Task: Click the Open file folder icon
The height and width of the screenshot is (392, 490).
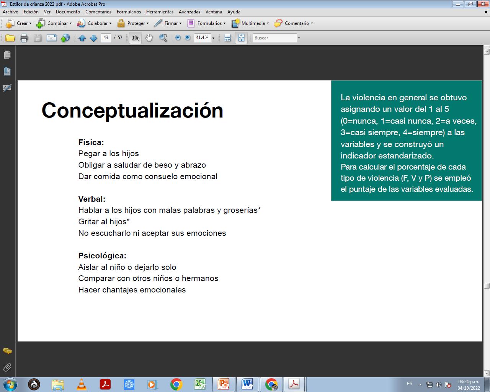Action: 10,38
